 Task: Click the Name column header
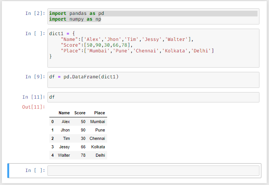coord(64,113)
